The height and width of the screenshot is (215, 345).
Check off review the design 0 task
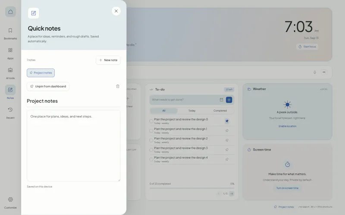tap(151, 121)
